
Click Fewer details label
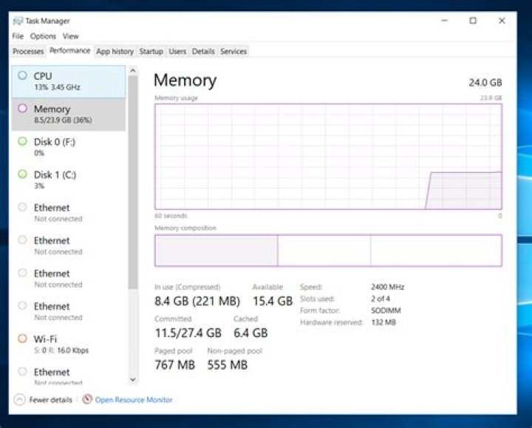point(50,400)
